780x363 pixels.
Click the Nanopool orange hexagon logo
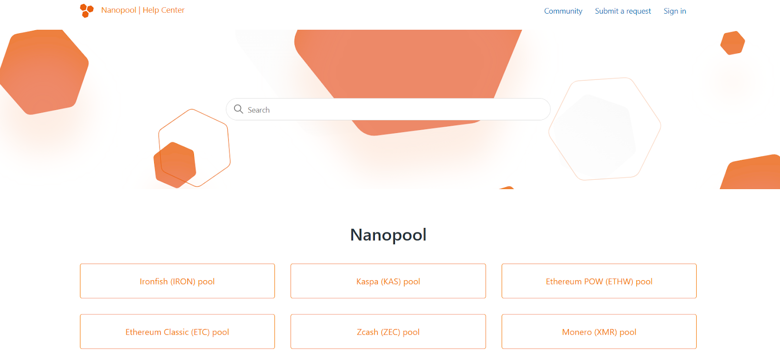coord(86,10)
